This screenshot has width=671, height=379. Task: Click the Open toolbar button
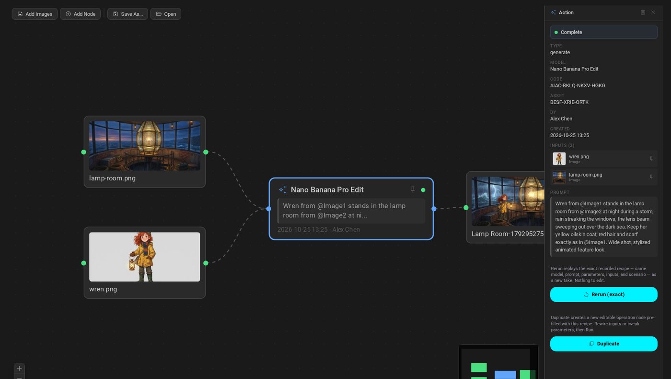pyautogui.click(x=166, y=14)
